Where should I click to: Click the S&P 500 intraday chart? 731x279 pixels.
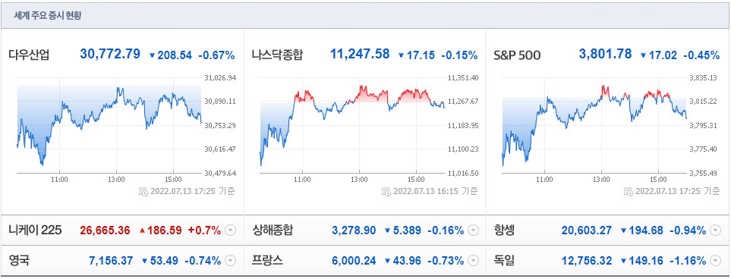[x=594, y=126]
